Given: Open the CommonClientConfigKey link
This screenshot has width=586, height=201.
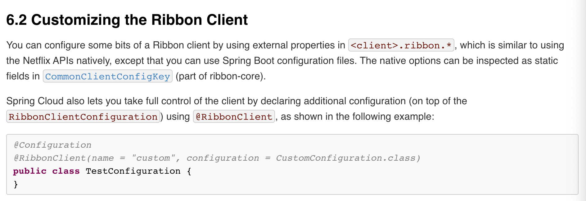Looking at the screenshot, I should click(x=108, y=76).
